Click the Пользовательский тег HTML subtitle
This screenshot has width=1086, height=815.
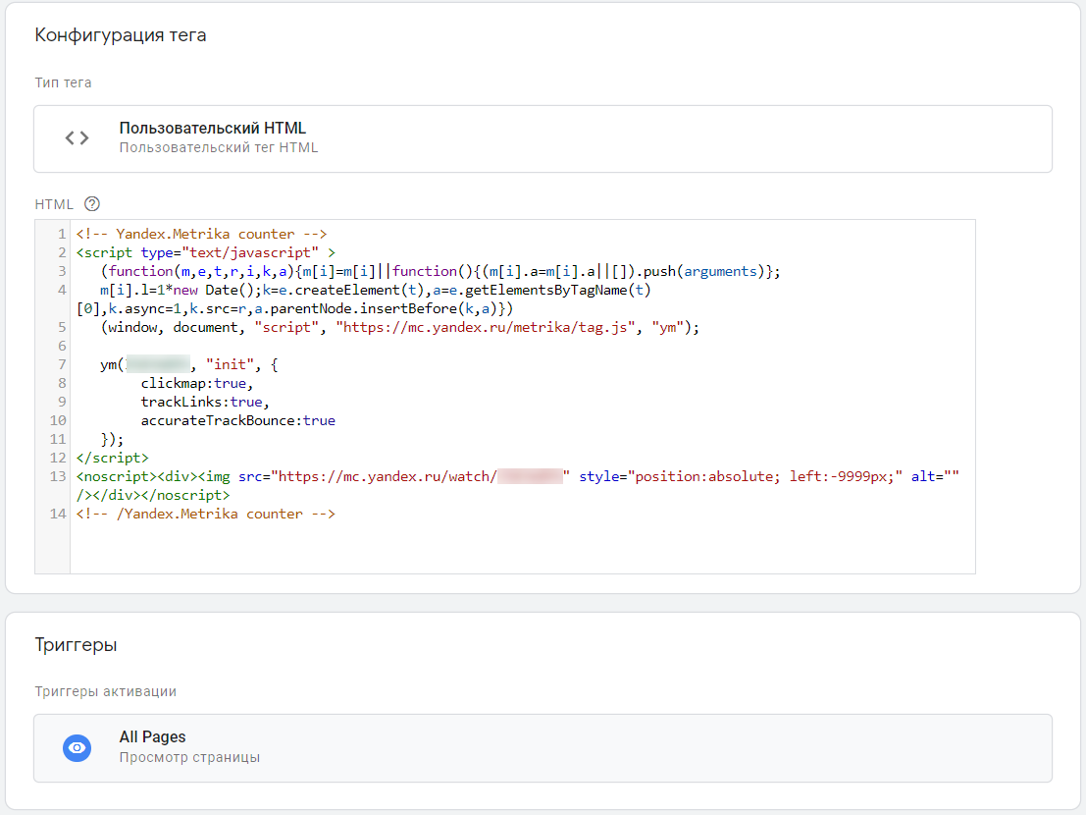click(219, 147)
